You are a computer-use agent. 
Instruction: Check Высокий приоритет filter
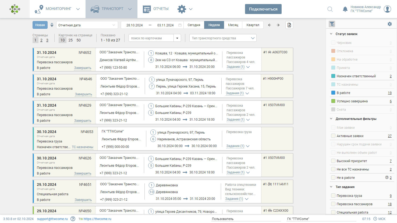333,161
